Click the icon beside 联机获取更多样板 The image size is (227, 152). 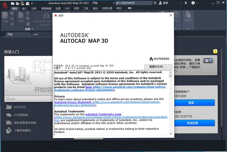9,123
